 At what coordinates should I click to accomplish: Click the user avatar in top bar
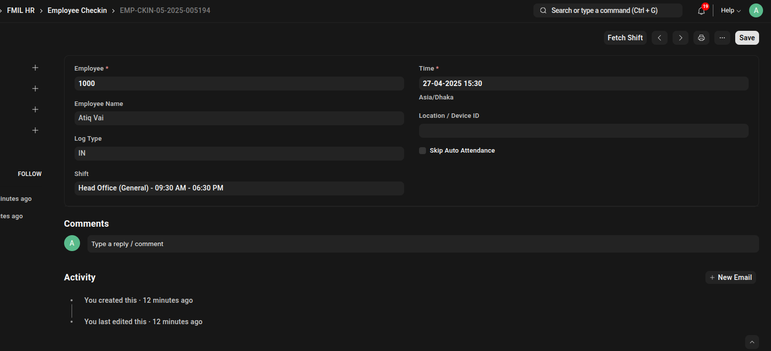coord(756,10)
